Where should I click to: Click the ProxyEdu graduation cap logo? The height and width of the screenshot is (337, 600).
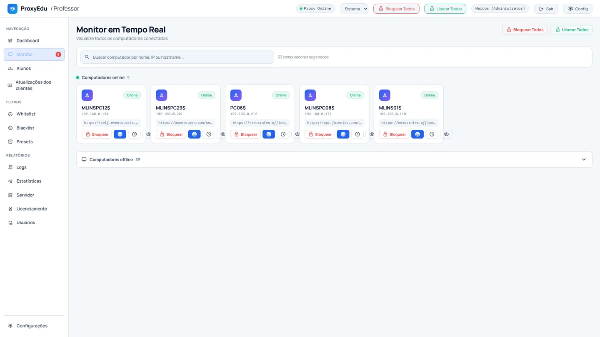click(12, 8)
